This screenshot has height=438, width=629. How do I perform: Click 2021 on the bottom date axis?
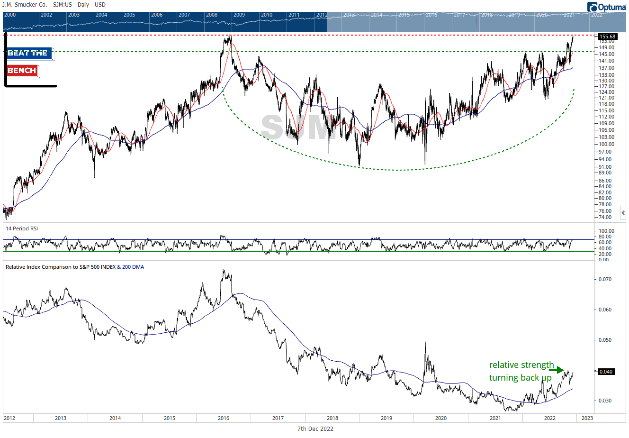tap(495, 418)
